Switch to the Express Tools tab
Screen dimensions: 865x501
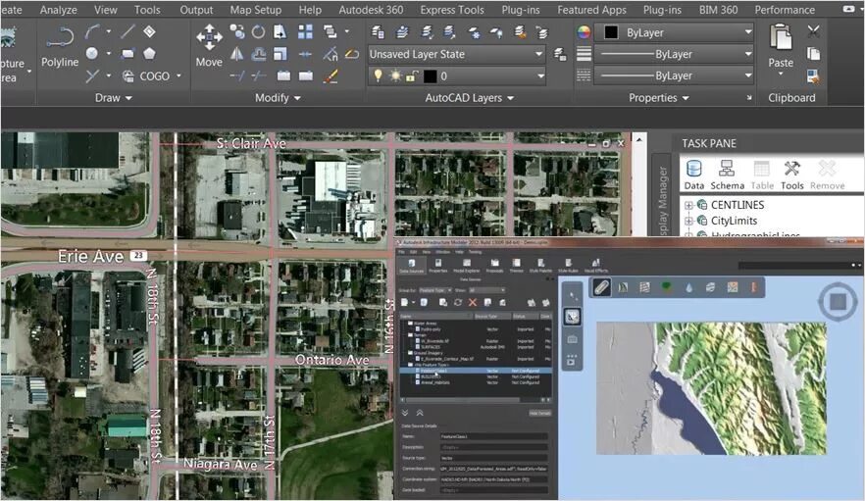coord(451,10)
